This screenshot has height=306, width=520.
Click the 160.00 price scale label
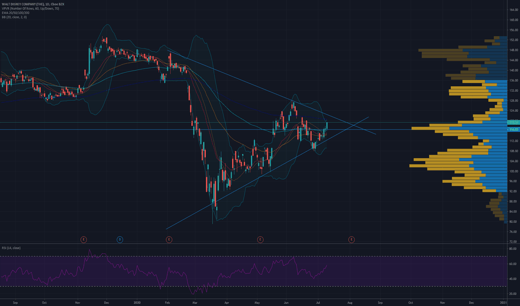pos(514,20)
